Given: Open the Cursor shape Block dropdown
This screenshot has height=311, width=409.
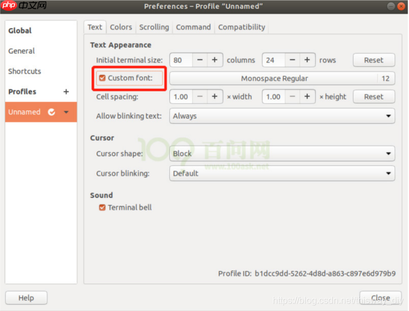Looking at the screenshot, I should coord(282,153).
